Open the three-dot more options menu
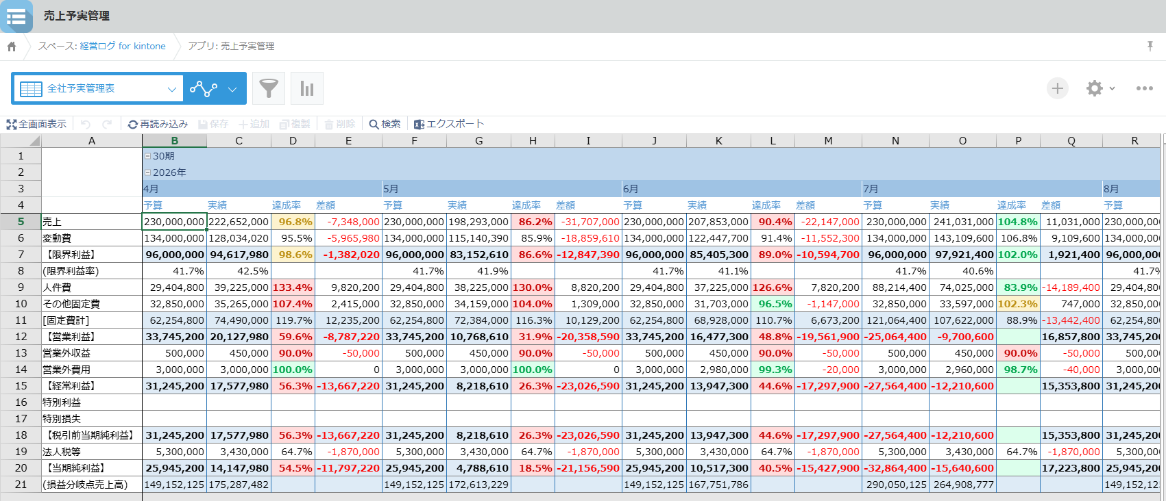1166x501 pixels. click(x=1144, y=88)
